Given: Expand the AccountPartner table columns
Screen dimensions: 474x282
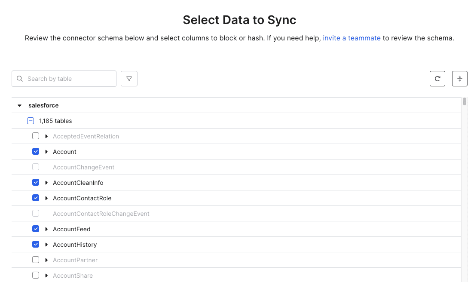Looking at the screenshot, I should coord(46,260).
